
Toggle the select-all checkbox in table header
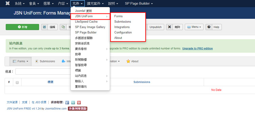(x=17, y=82)
